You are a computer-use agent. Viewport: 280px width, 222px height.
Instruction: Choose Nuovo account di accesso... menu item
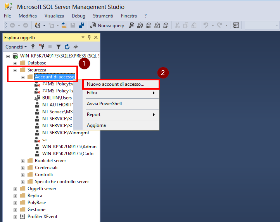pyautogui.click(x=121, y=84)
